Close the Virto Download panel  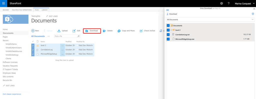click(x=254, y=9)
